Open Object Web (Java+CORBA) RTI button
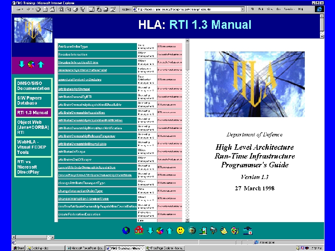335x251 pixels. click(x=33, y=127)
